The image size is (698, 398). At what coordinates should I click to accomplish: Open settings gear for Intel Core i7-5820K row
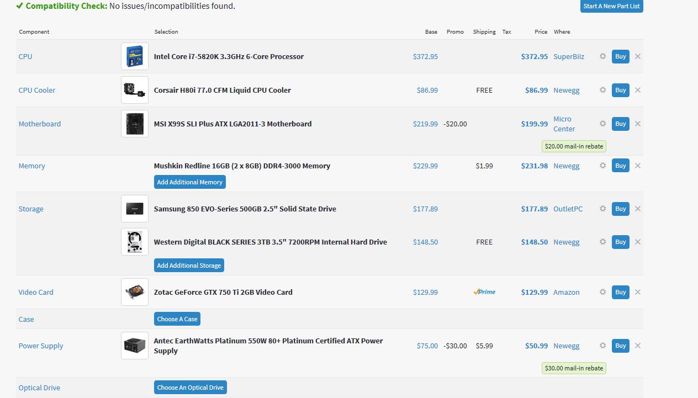point(602,56)
